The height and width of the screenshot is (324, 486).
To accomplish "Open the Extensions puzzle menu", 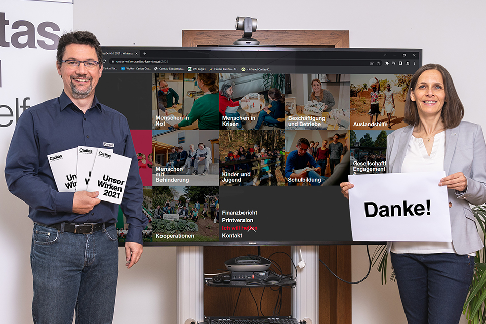I will click(x=387, y=63).
